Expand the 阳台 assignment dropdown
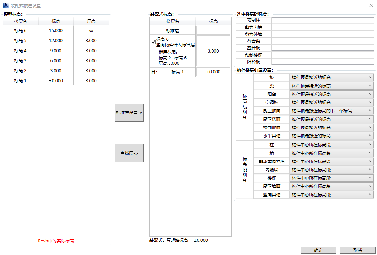377x255 pixels. tap(332, 94)
